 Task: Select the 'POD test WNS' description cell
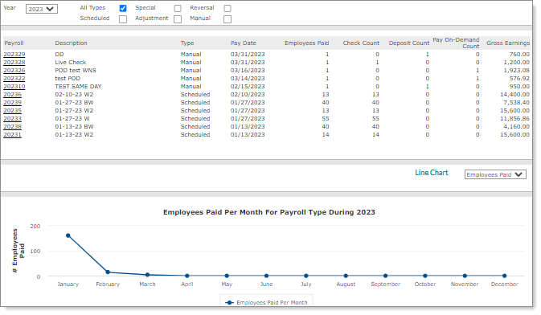point(76,71)
